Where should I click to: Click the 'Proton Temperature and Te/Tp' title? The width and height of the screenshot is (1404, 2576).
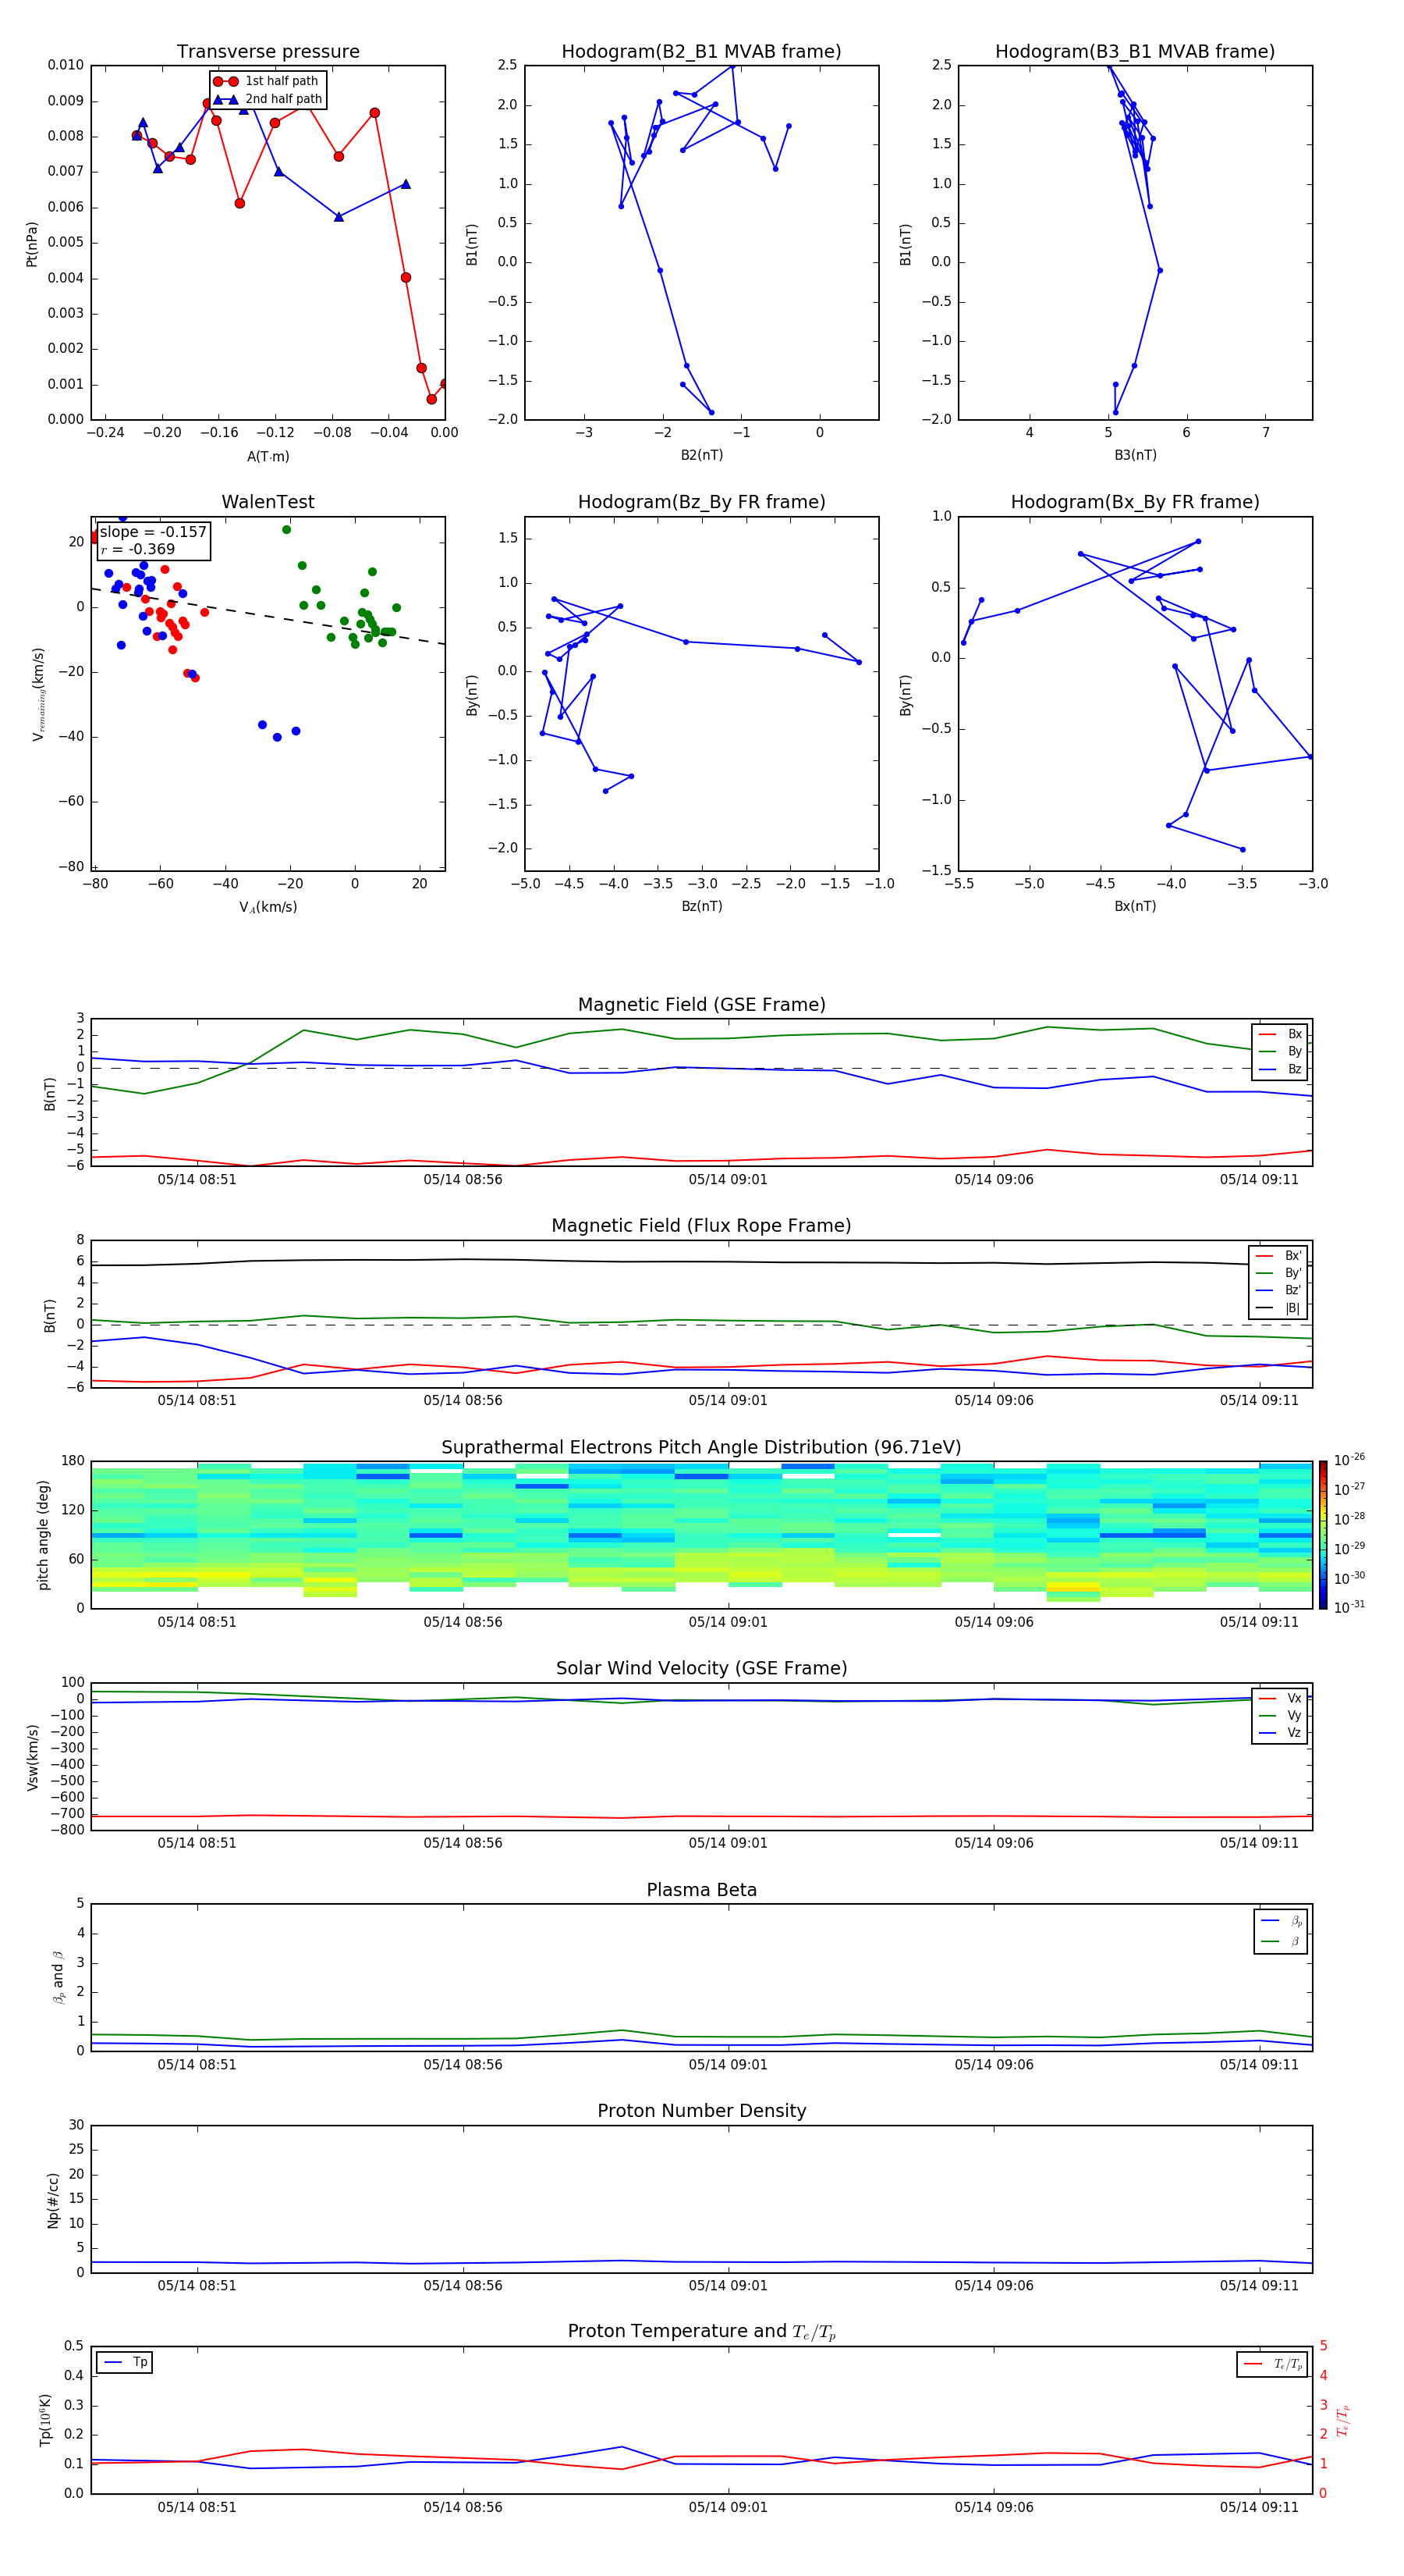[701, 2332]
